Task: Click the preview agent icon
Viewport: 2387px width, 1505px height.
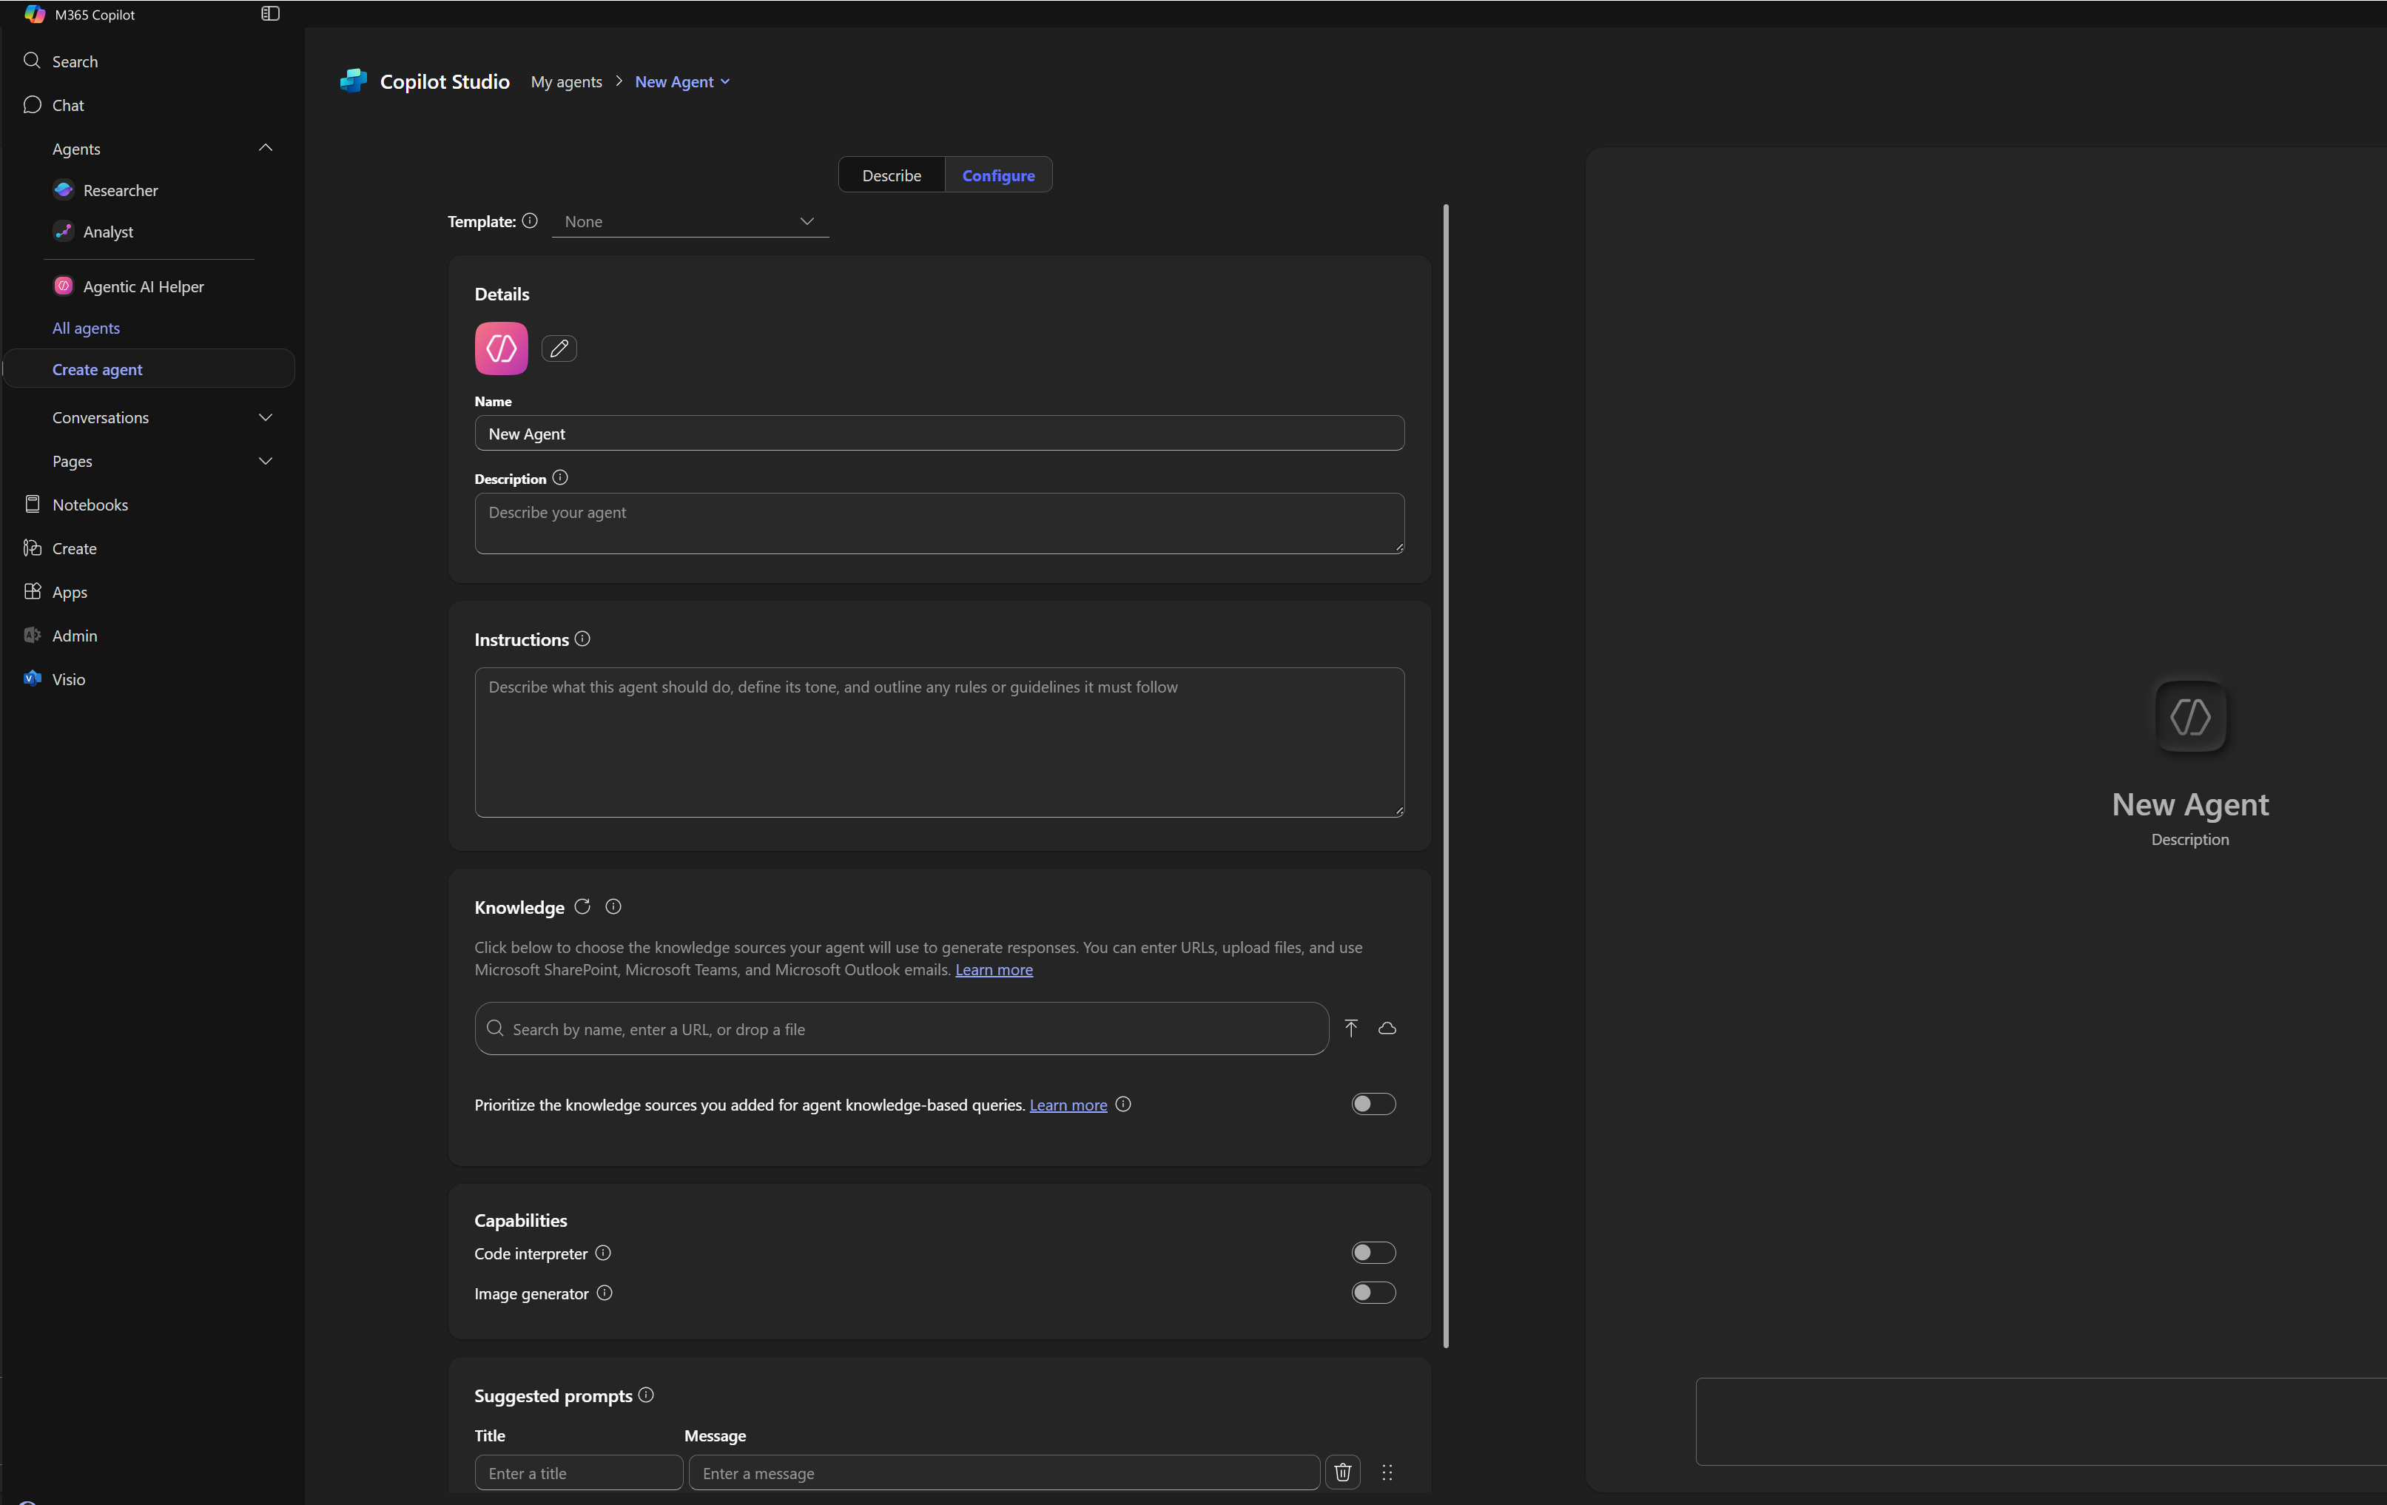Action: coord(2191,717)
